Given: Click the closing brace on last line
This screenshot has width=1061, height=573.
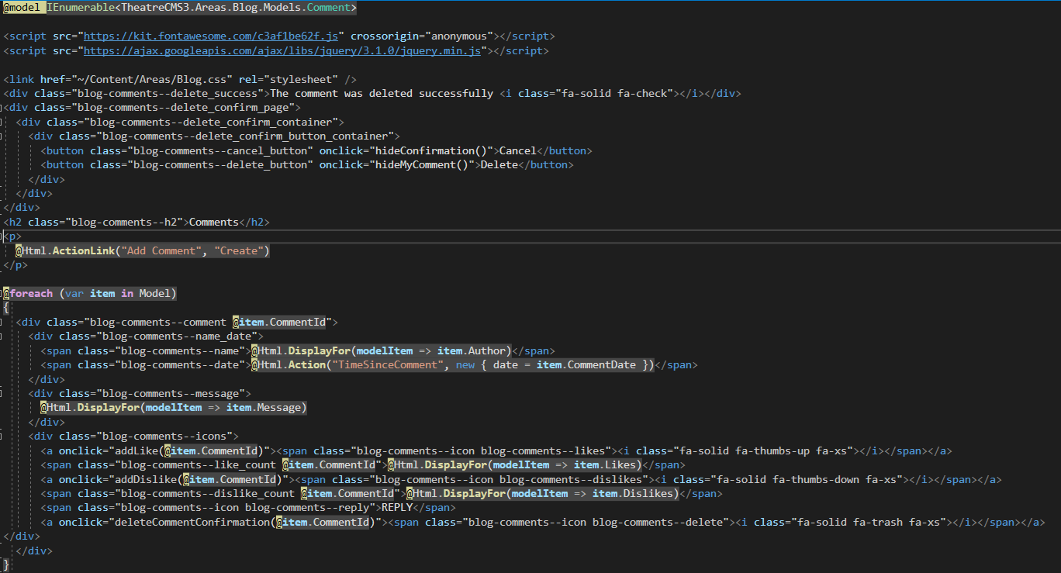Looking at the screenshot, I should click(6, 565).
